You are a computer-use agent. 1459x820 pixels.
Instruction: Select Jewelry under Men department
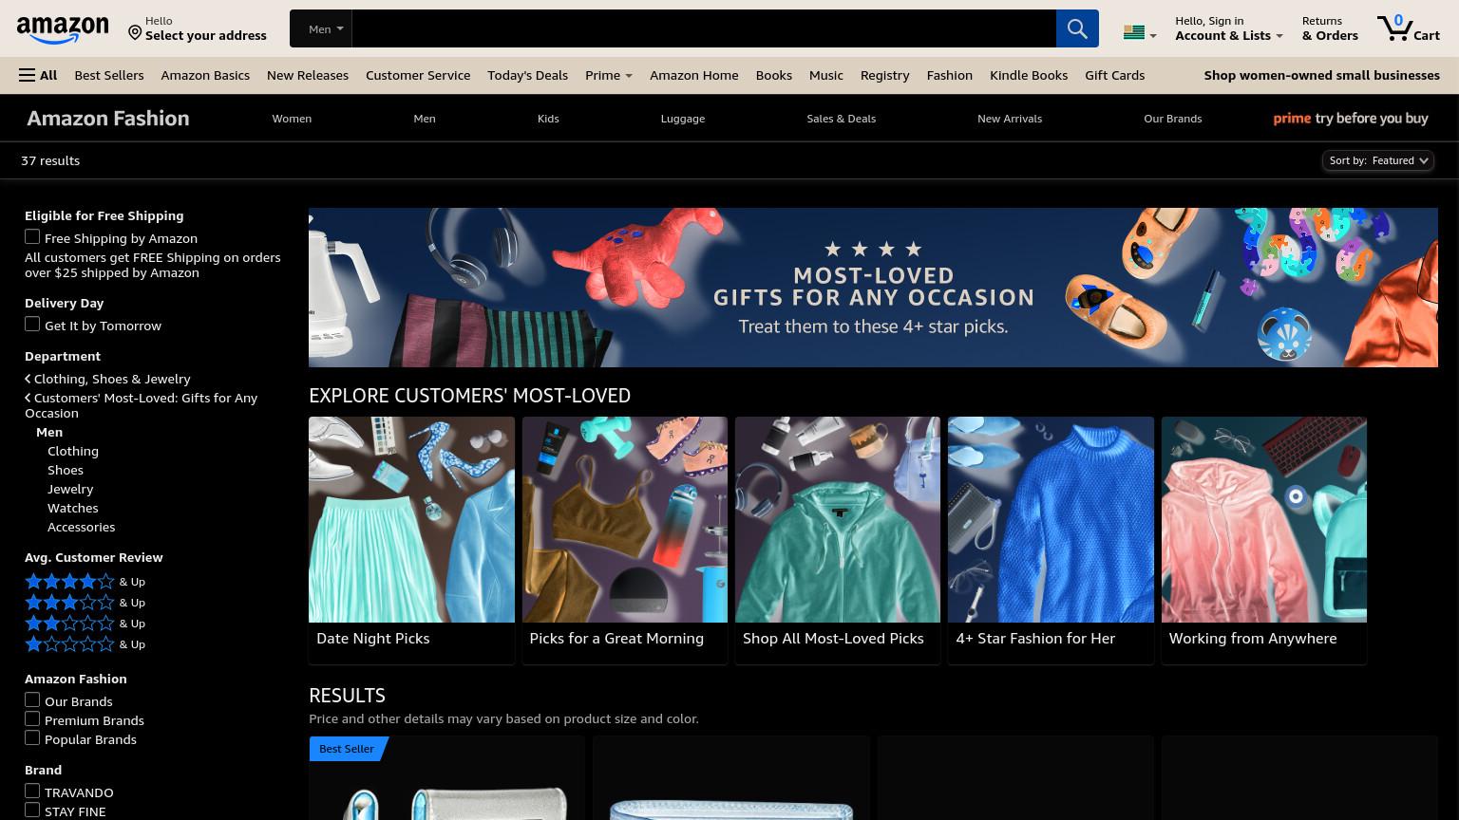(x=70, y=489)
